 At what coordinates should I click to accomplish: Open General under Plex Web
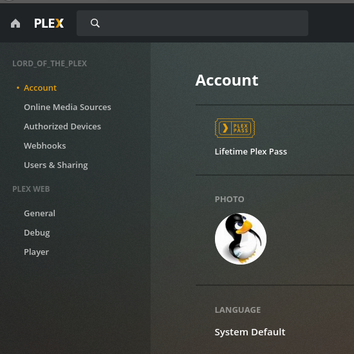tap(39, 213)
